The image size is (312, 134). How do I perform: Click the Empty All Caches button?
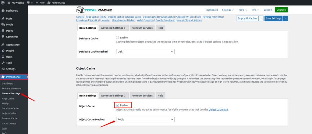coord(247,18)
